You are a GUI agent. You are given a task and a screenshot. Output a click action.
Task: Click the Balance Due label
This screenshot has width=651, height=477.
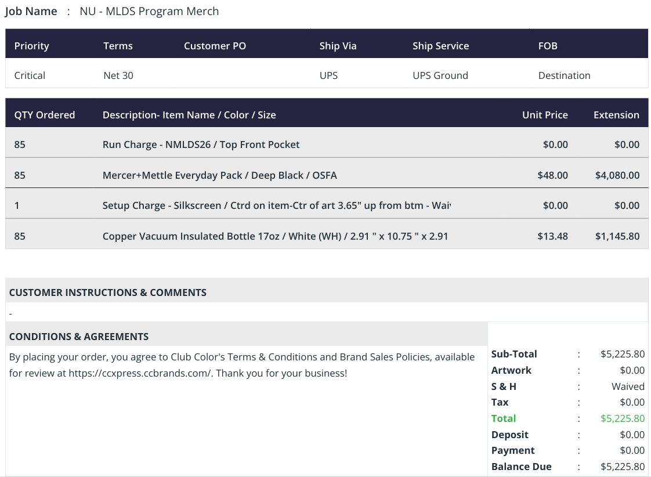coord(522,467)
